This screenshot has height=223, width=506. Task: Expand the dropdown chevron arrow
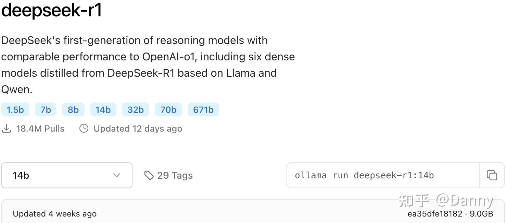coord(117,175)
